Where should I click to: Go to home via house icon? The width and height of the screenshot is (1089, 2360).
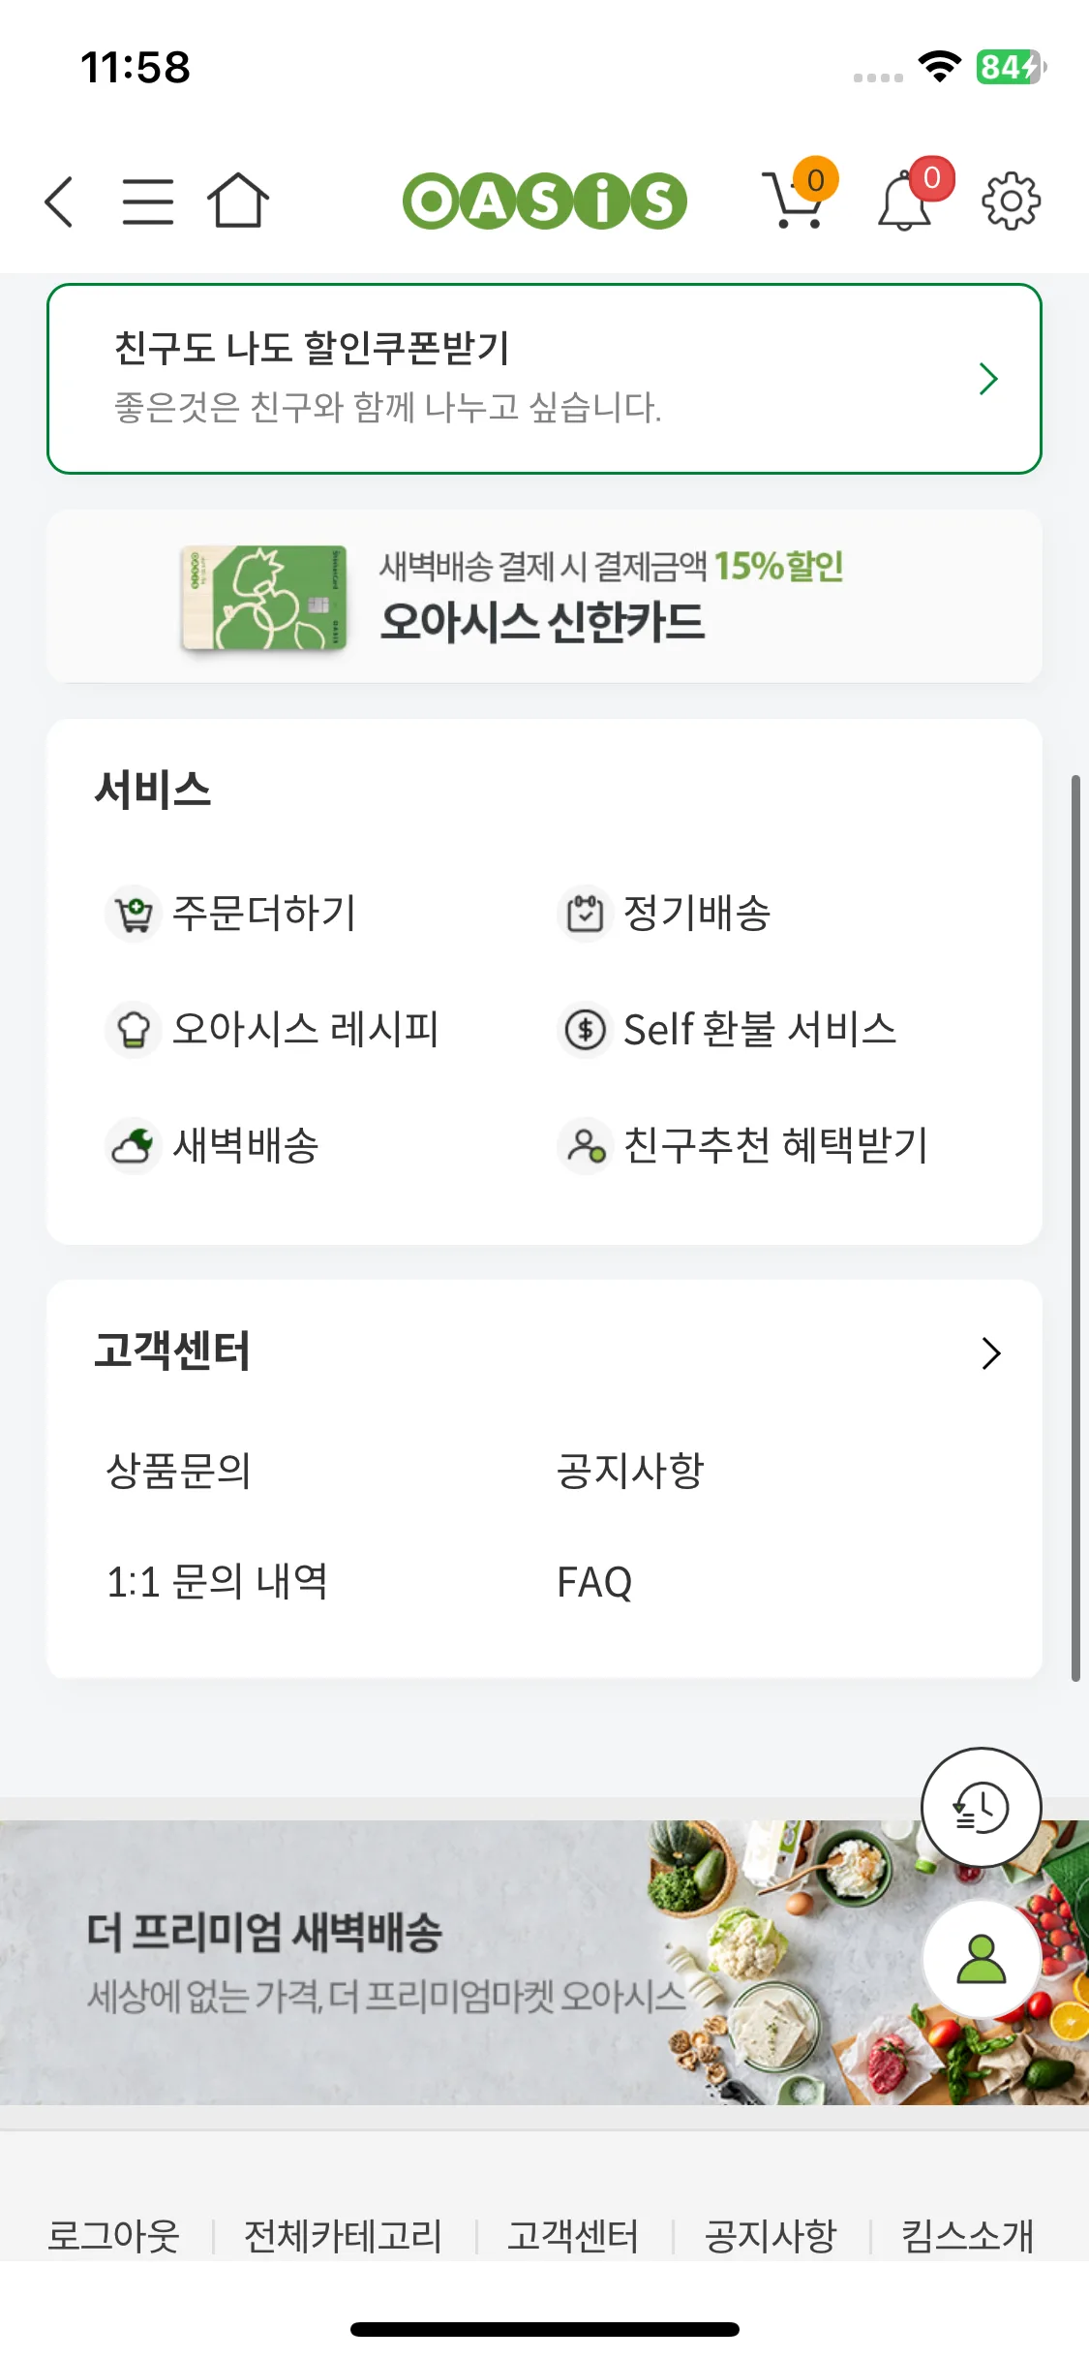(x=238, y=201)
